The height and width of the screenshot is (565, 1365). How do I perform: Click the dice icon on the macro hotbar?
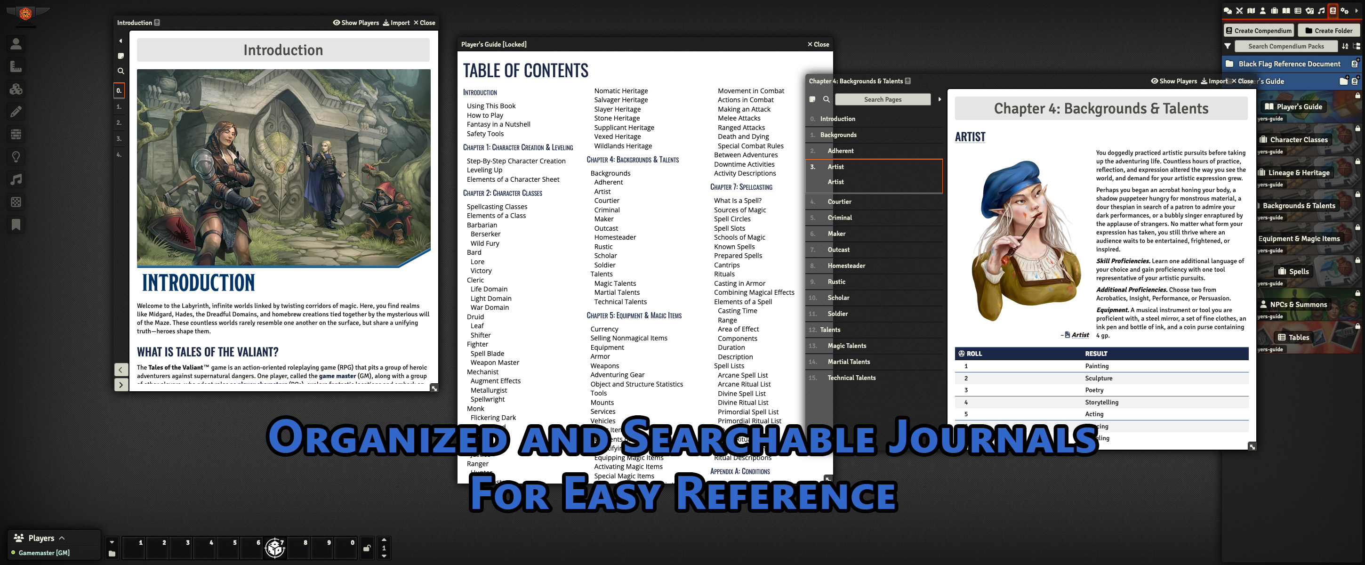click(x=275, y=548)
